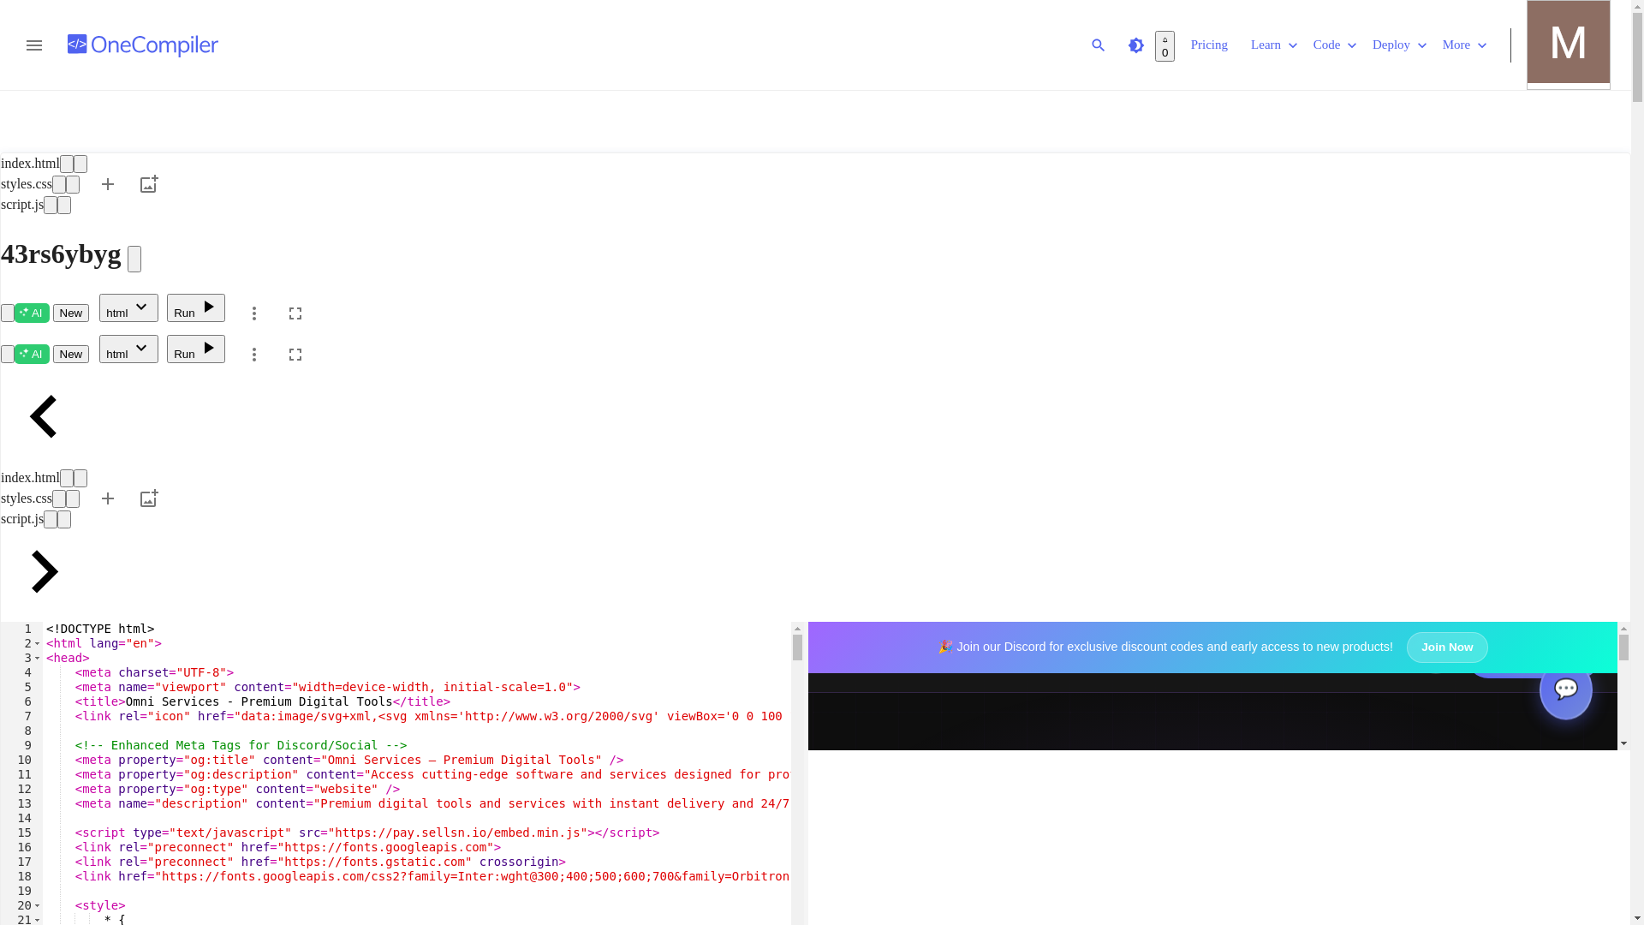Viewport: 1644px width, 925px height.
Task: Expand the Learn menu
Action: click(1274, 45)
